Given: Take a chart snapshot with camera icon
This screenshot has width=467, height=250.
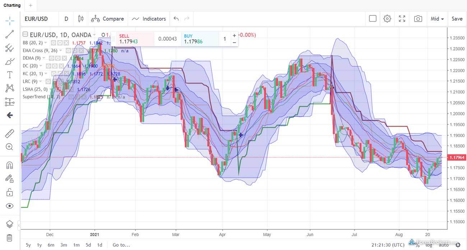Looking at the screenshot, I should [418, 19].
